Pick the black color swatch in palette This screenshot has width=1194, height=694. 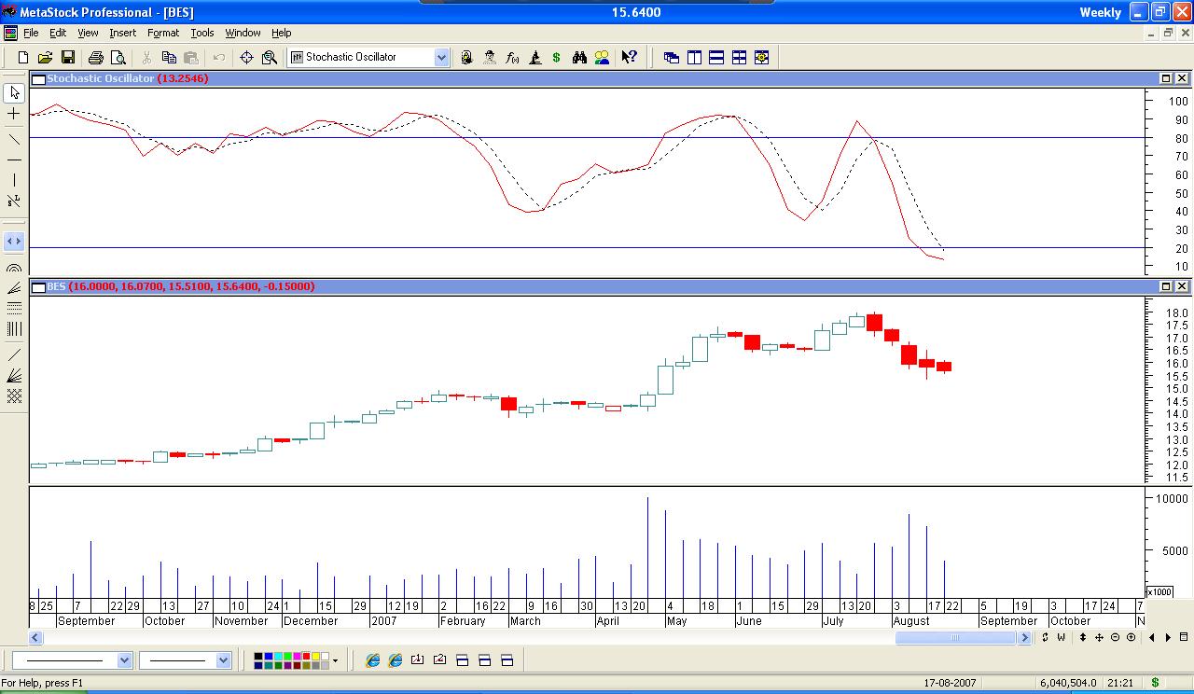259,656
